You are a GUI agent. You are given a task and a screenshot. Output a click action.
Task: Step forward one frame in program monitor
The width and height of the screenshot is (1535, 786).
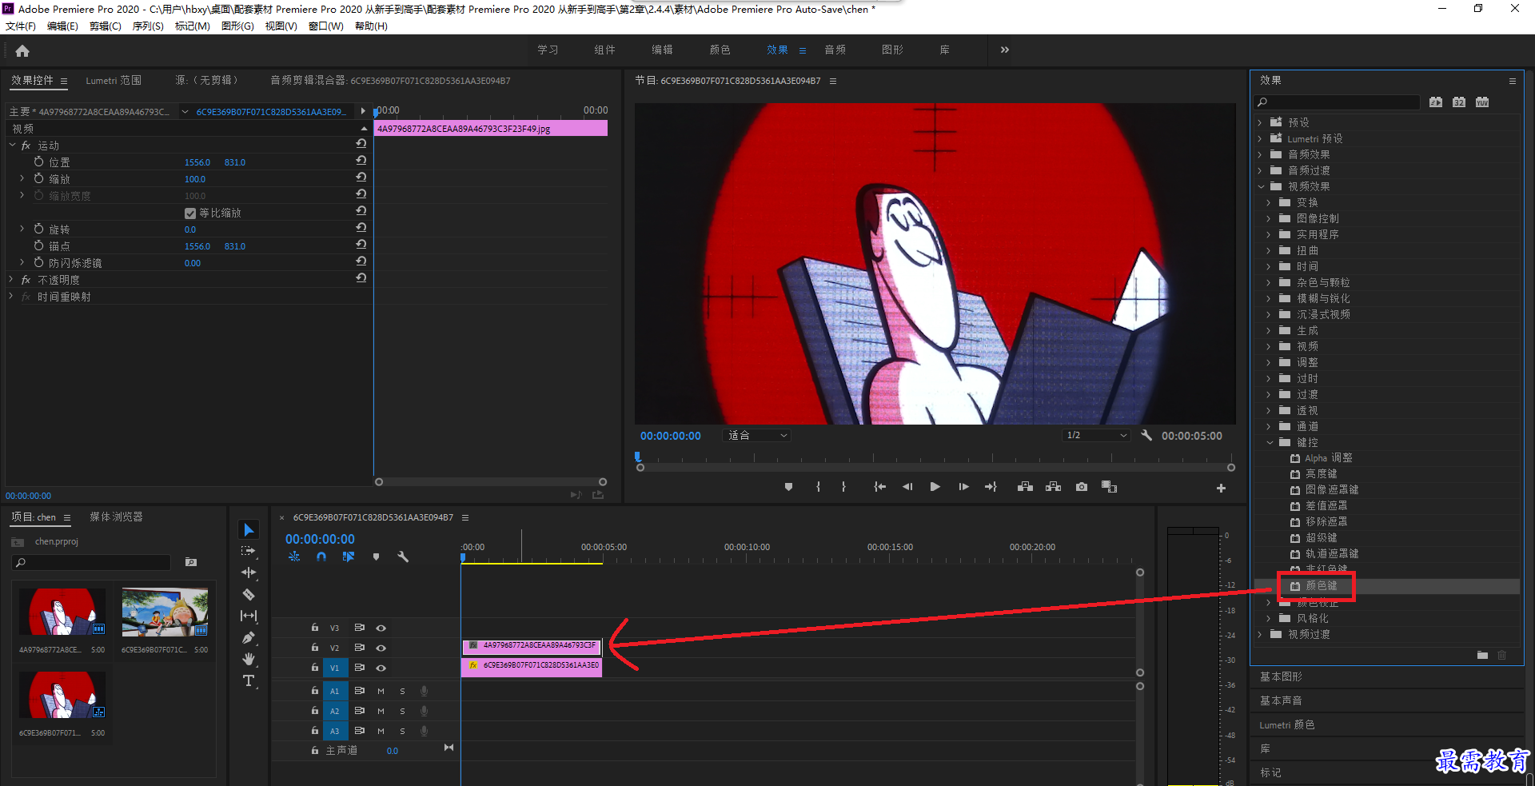[x=963, y=487]
